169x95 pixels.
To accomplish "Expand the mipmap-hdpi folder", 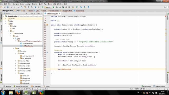I will (x=16, y=61).
